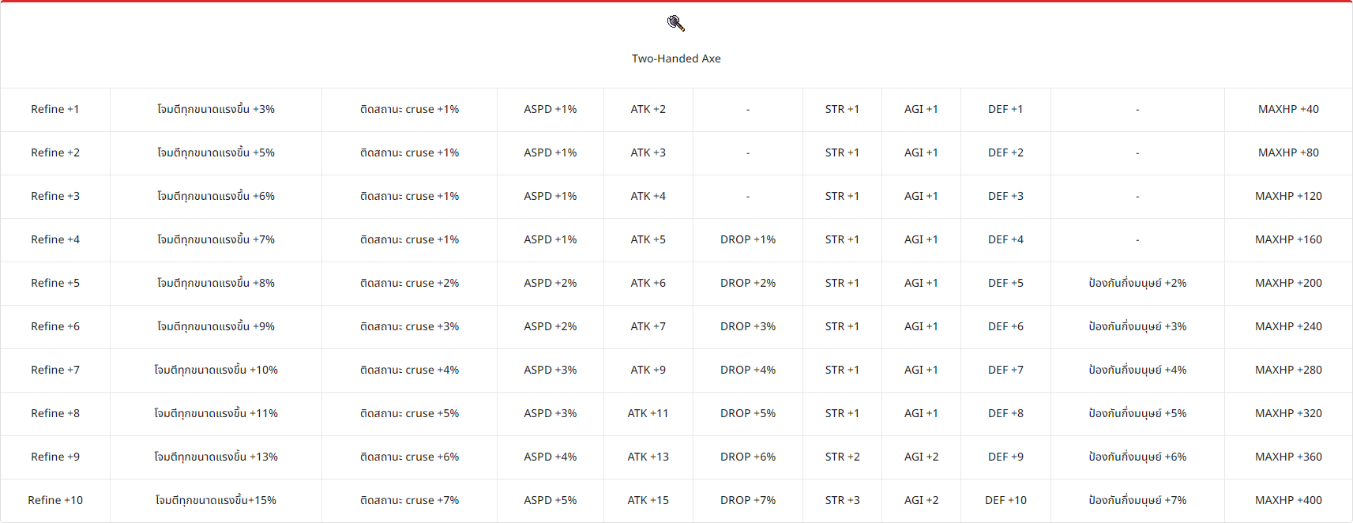Screen dimensions: 1353x523
Task: Click MAXHP +400 cell
Action: (x=1288, y=500)
